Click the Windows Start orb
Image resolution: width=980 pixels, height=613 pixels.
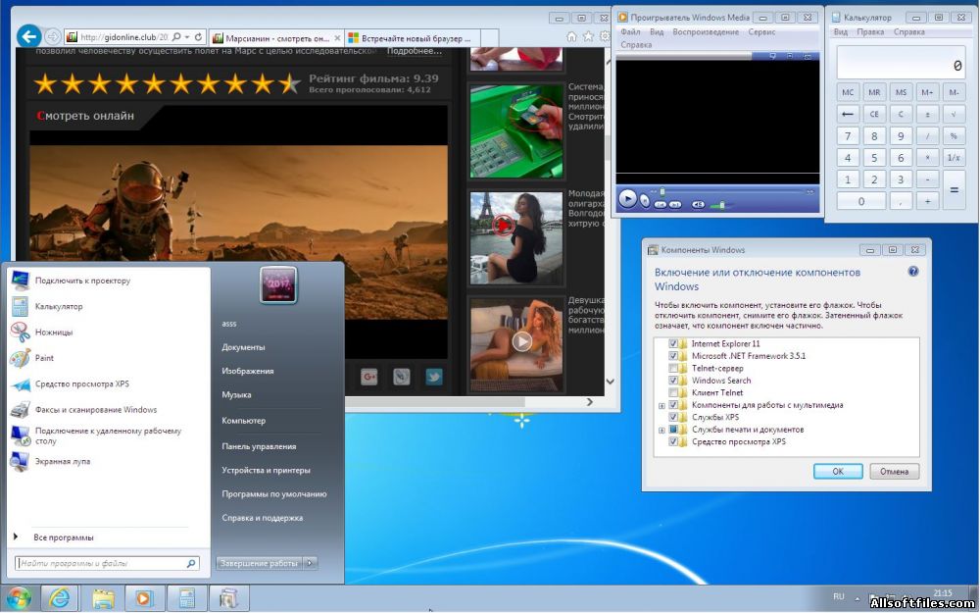click(x=19, y=597)
